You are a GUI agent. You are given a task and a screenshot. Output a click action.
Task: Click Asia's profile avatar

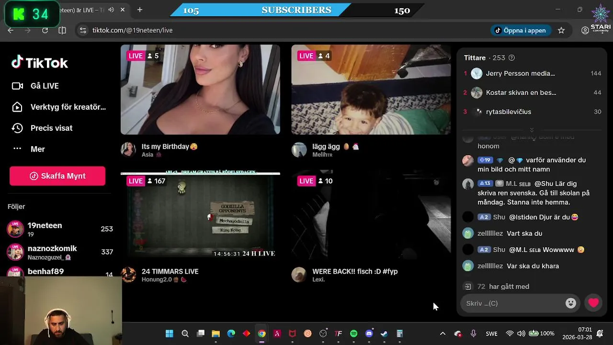(128, 149)
